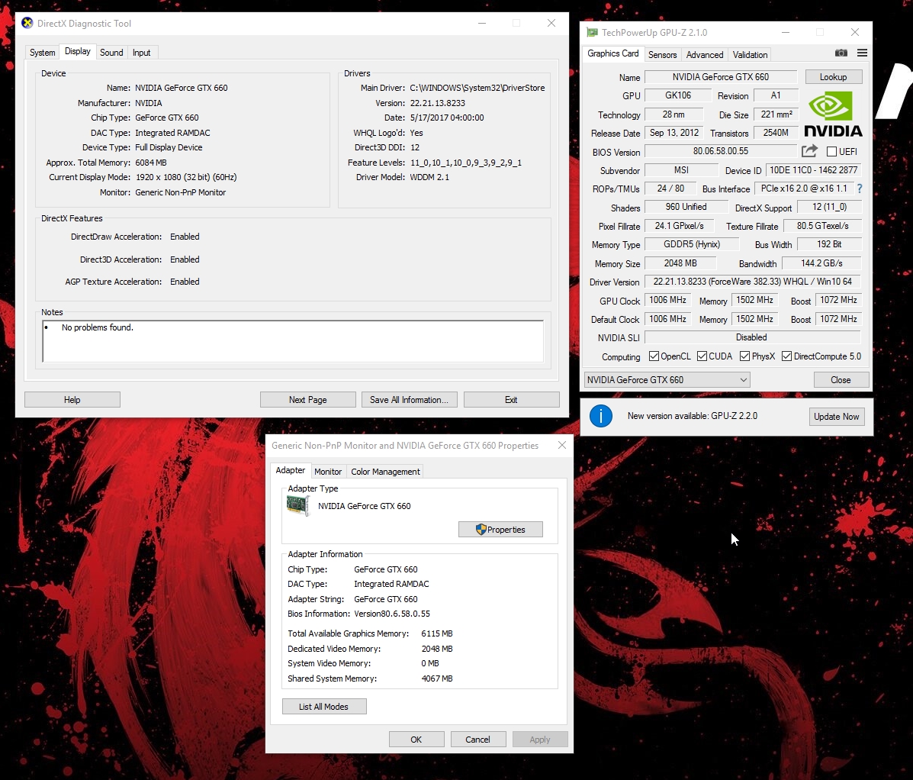The width and height of the screenshot is (913, 780).
Task: Click 'New version available: GPU-Z 2.2.0' text
Action: 693,416
